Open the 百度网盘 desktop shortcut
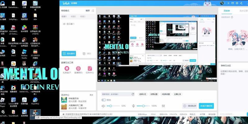This screenshot has width=248, height=124. pos(24,101)
